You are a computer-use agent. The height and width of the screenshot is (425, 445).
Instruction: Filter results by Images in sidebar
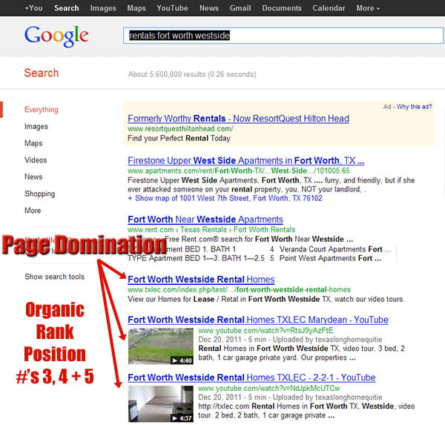coord(36,126)
